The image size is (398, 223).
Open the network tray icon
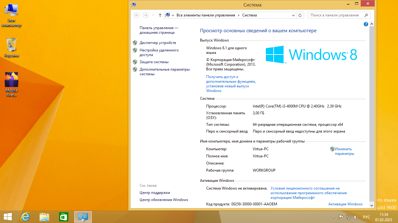pos(349,217)
